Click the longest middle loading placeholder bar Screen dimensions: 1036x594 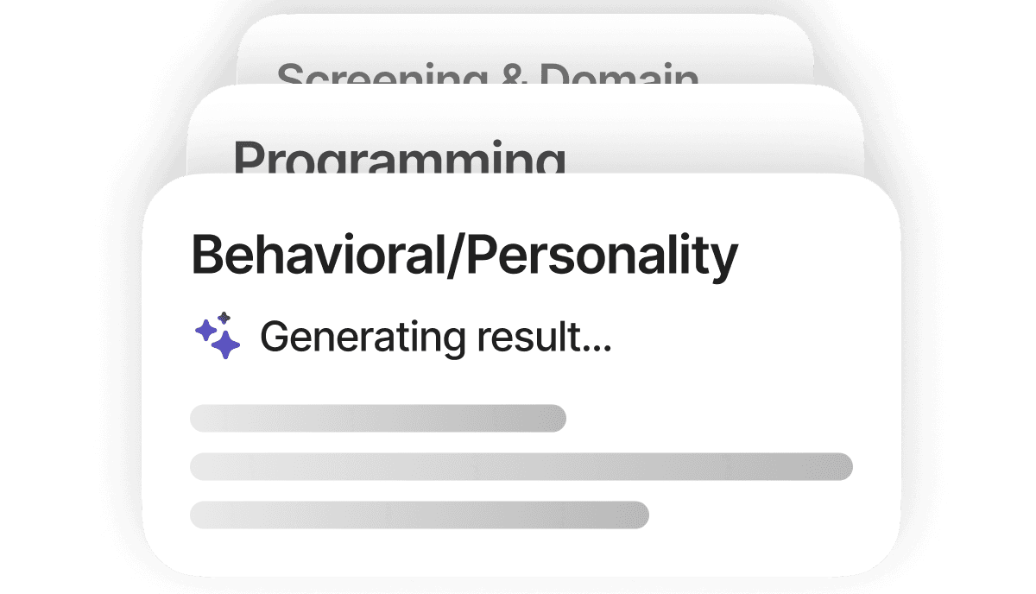tap(521, 466)
